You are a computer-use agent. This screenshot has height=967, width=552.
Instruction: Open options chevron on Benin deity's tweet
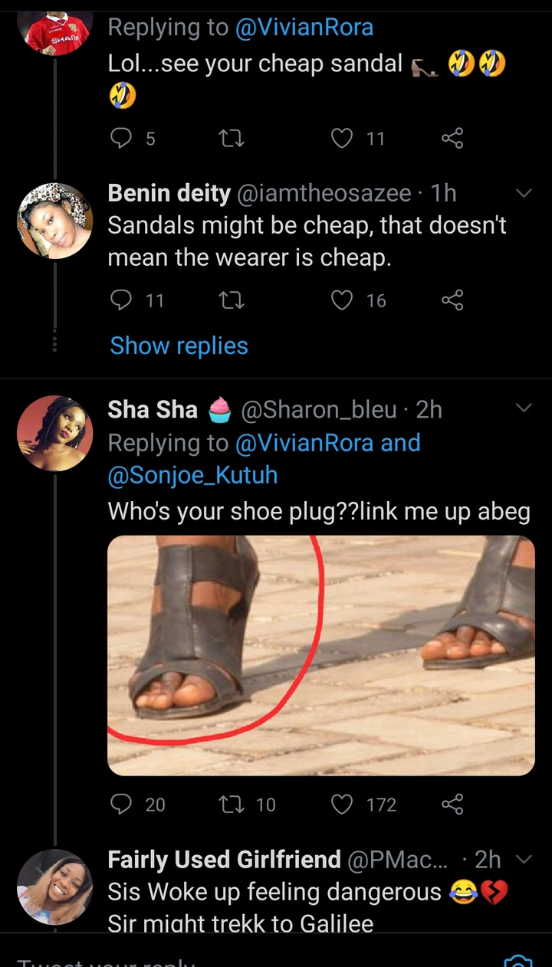click(x=524, y=194)
